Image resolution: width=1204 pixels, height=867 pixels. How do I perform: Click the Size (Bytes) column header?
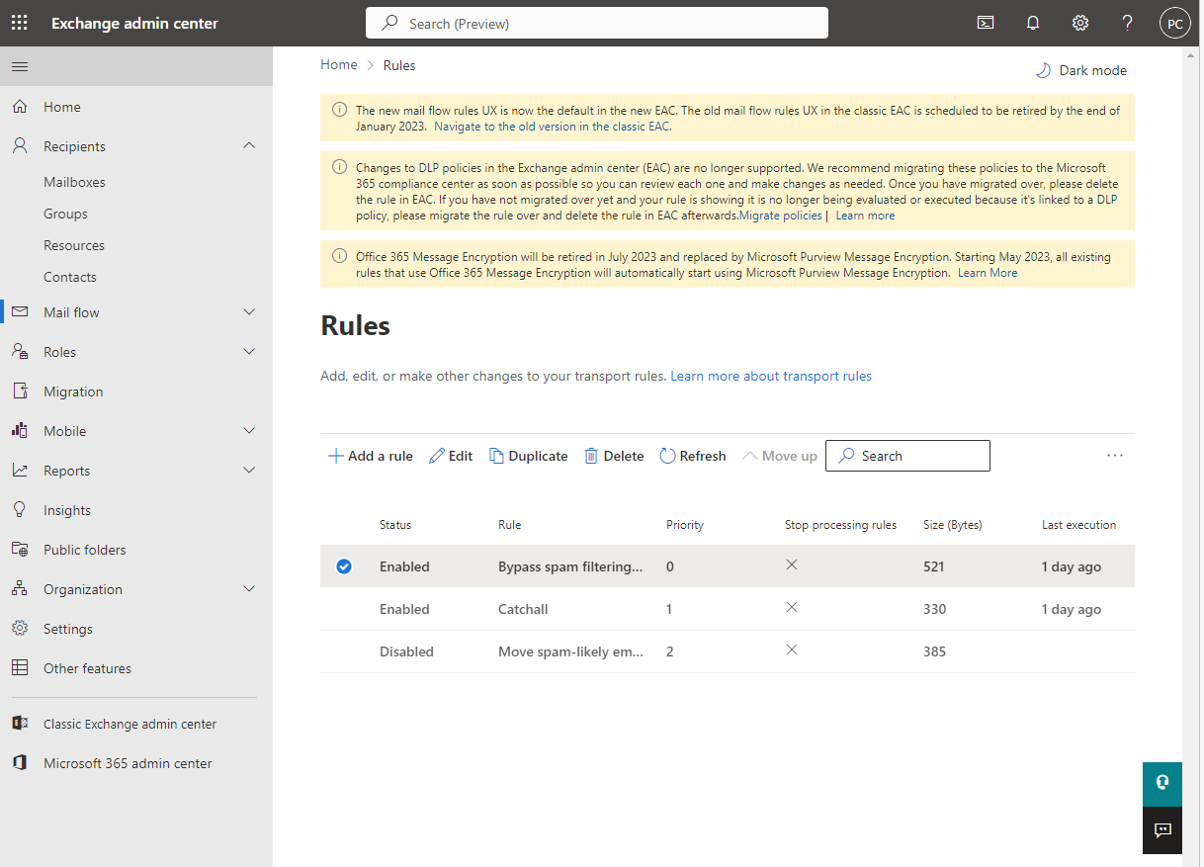click(953, 525)
